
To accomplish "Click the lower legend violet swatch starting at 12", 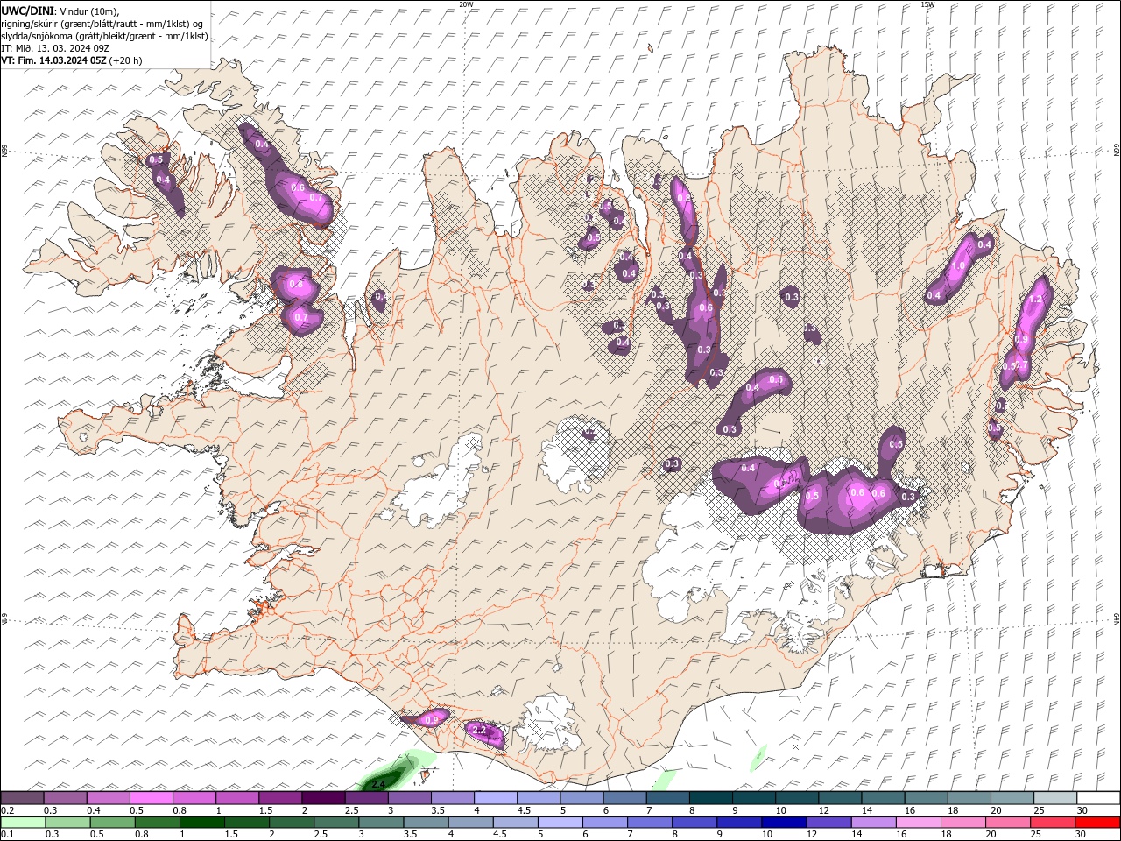I will click(x=828, y=823).
